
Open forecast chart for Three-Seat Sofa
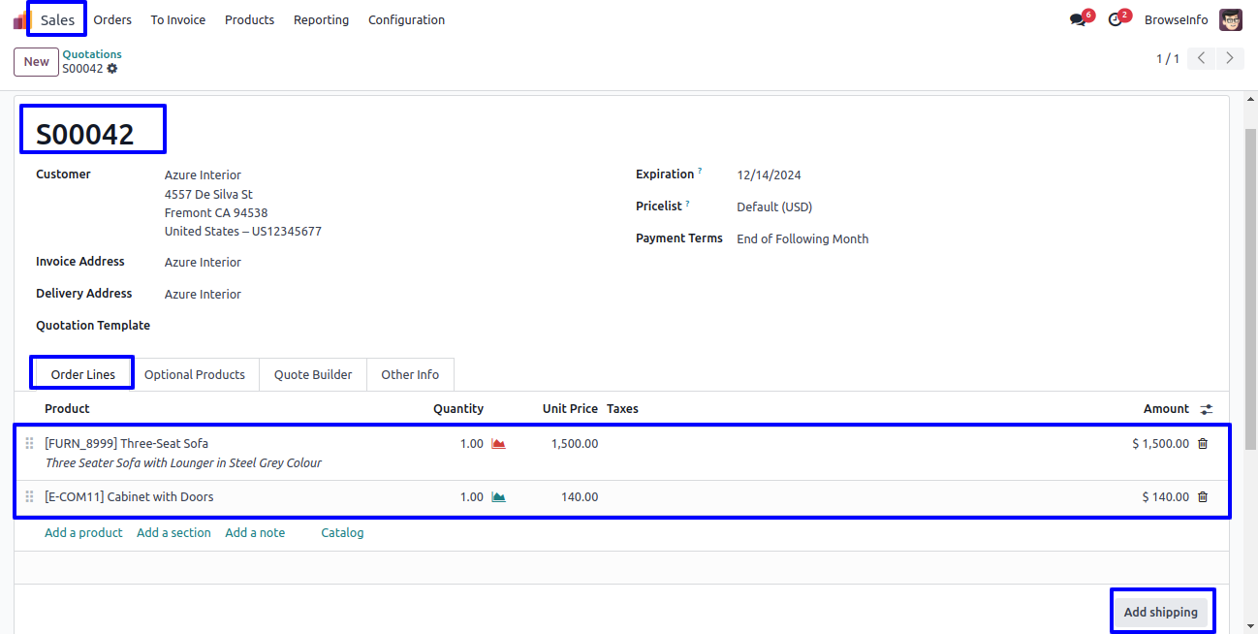coord(498,444)
